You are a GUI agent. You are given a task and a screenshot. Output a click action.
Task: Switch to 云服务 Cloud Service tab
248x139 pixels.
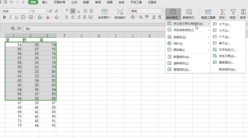(152, 2)
